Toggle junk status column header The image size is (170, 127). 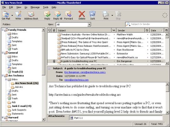tap(147, 30)
